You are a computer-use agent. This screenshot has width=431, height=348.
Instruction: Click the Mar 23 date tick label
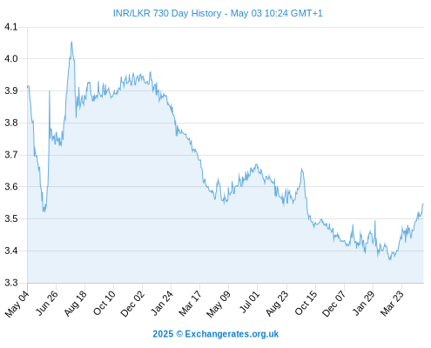pos(392,304)
